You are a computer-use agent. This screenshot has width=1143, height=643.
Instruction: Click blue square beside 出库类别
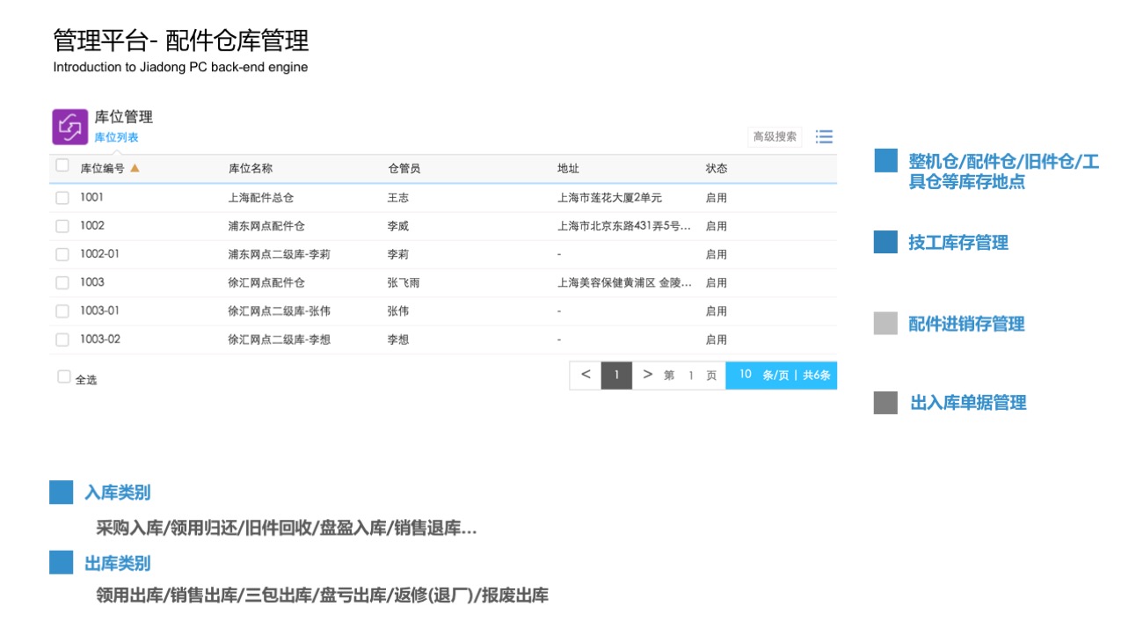click(x=61, y=563)
